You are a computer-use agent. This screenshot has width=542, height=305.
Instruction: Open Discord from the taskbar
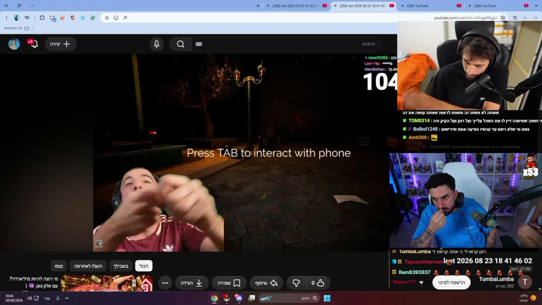pos(238,298)
